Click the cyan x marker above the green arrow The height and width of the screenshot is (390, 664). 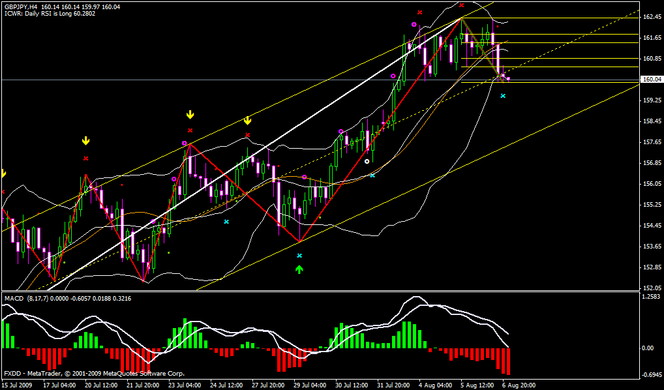(x=299, y=256)
